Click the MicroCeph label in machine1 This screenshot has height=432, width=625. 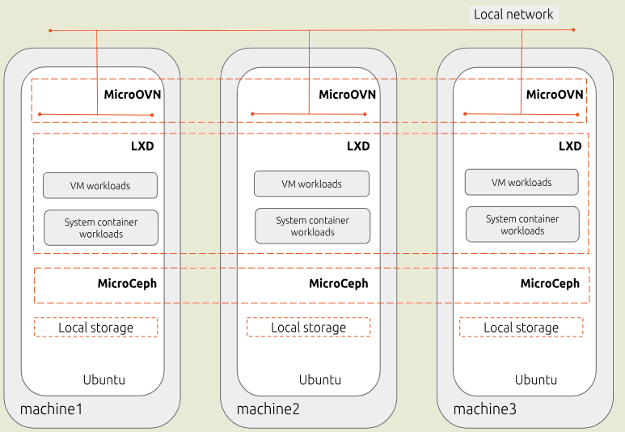click(127, 284)
